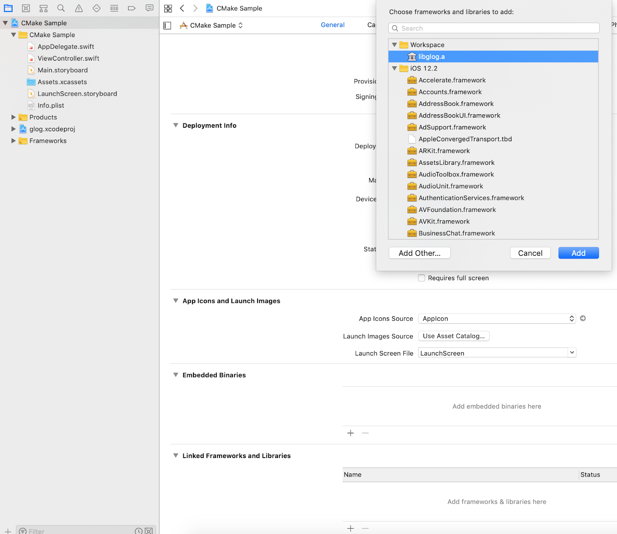Image resolution: width=617 pixels, height=534 pixels.
Task: Select BusinessChat.framework in the list
Action: coord(493,233)
